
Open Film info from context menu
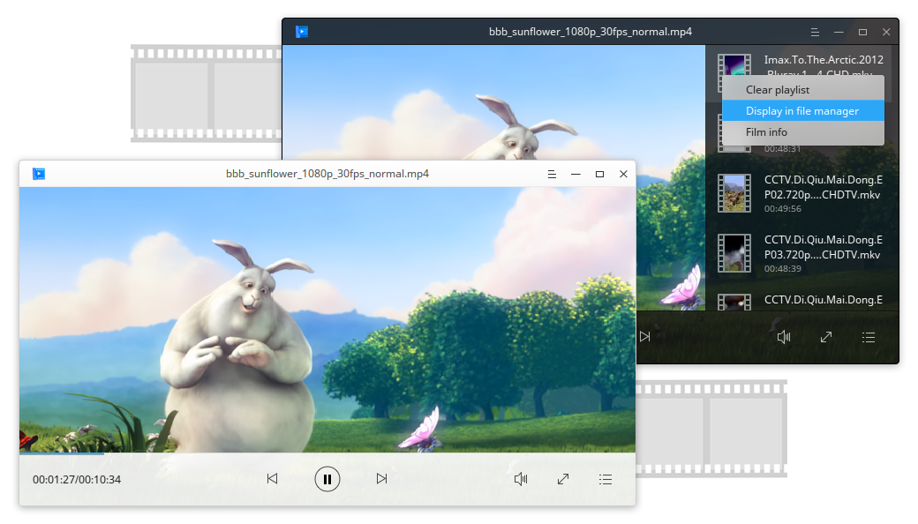pos(803,132)
